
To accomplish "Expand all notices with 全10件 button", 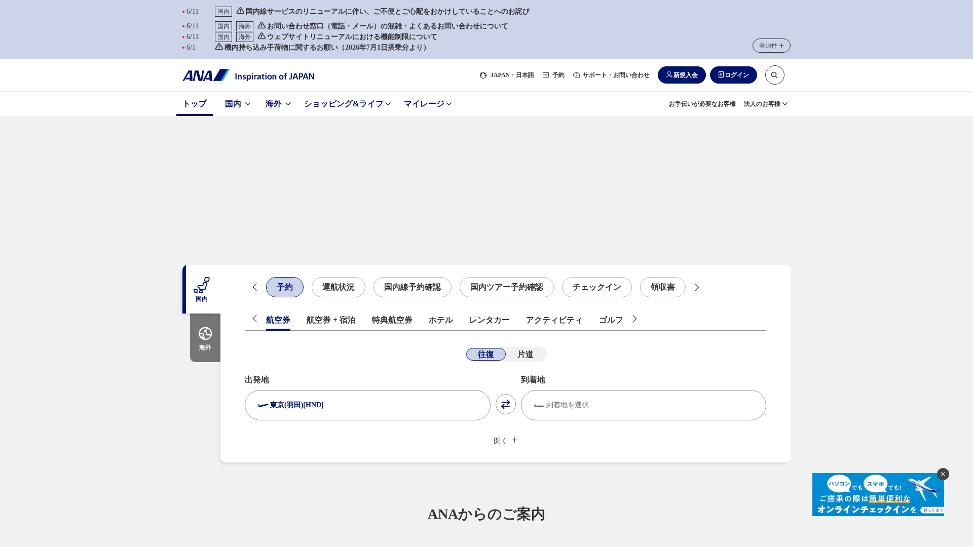I will (771, 46).
